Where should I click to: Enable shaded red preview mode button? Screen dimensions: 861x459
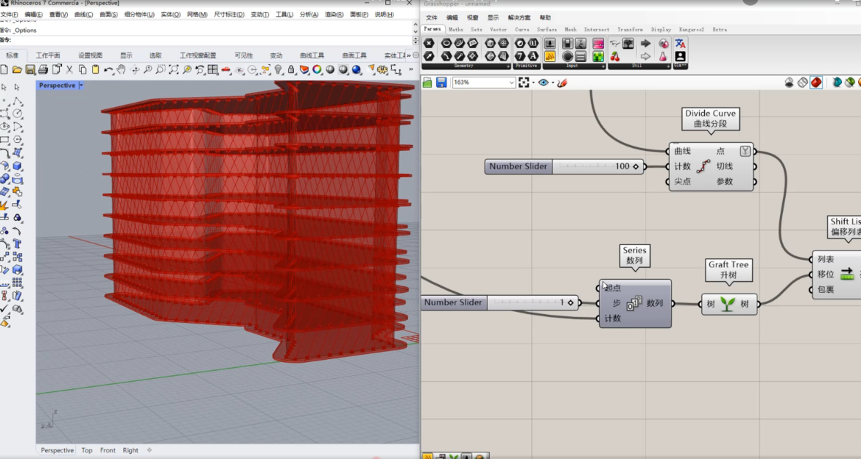816,82
